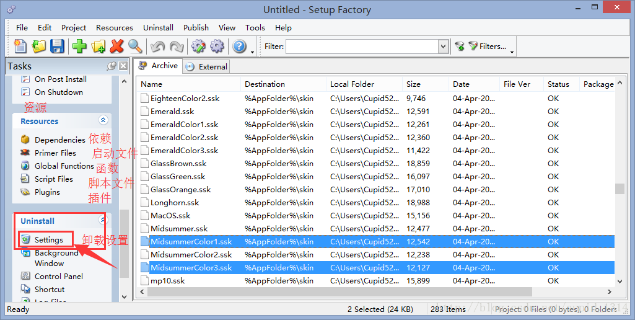
Task: Switch to the Archive tab
Action: pos(159,66)
